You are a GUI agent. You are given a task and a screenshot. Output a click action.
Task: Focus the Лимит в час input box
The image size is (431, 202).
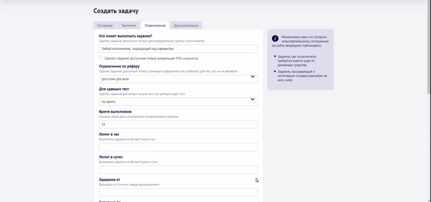[178, 147]
